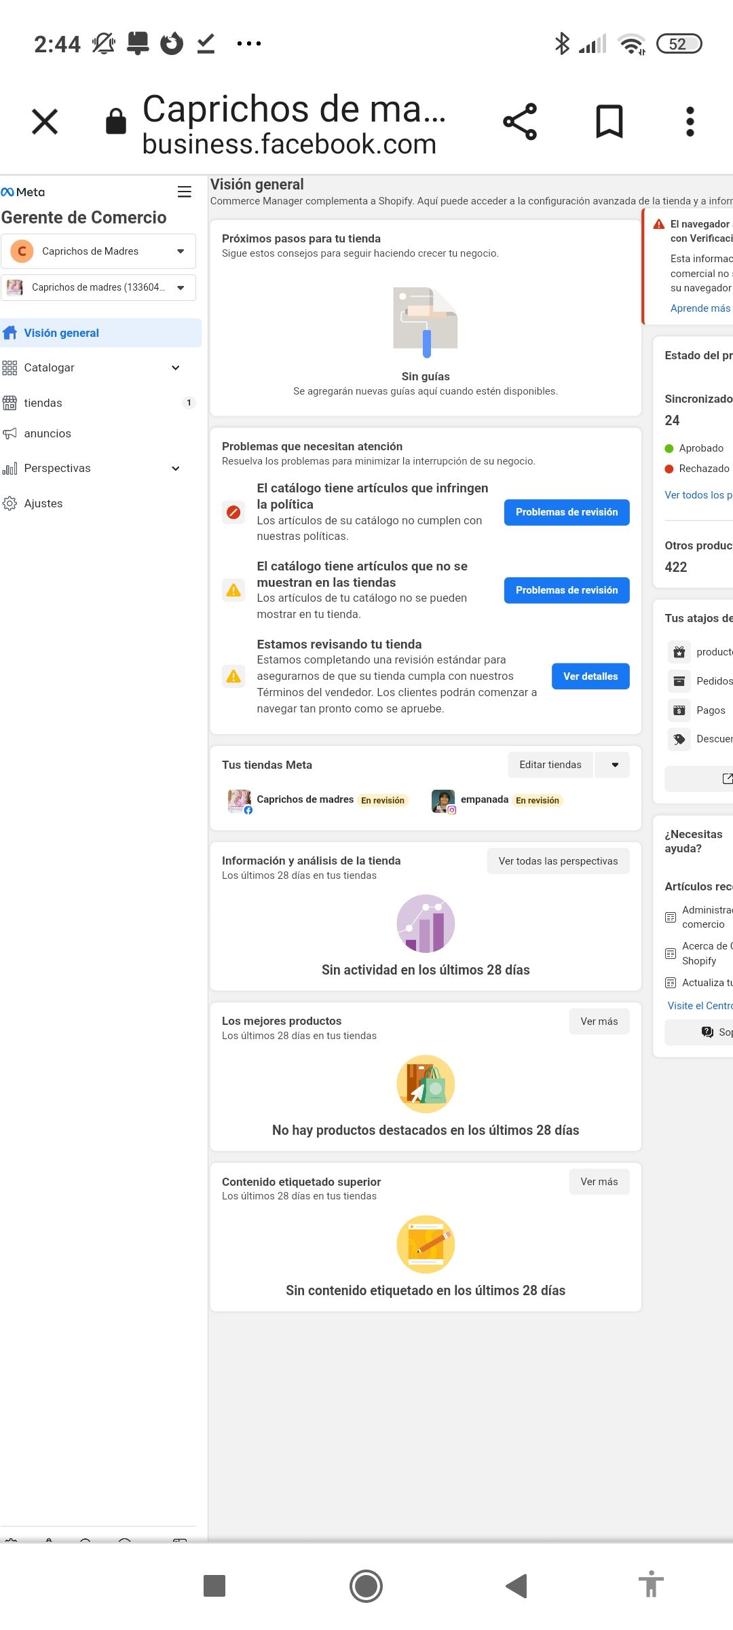This screenshot has width=733, height=1630.
Task: Expand the Catalogar chevron
Action: point(176,367)
